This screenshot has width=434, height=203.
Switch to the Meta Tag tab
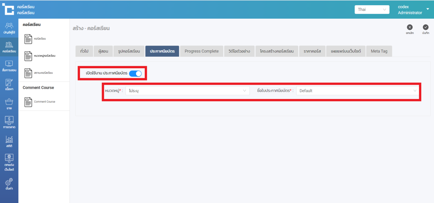tap(379, 51)
